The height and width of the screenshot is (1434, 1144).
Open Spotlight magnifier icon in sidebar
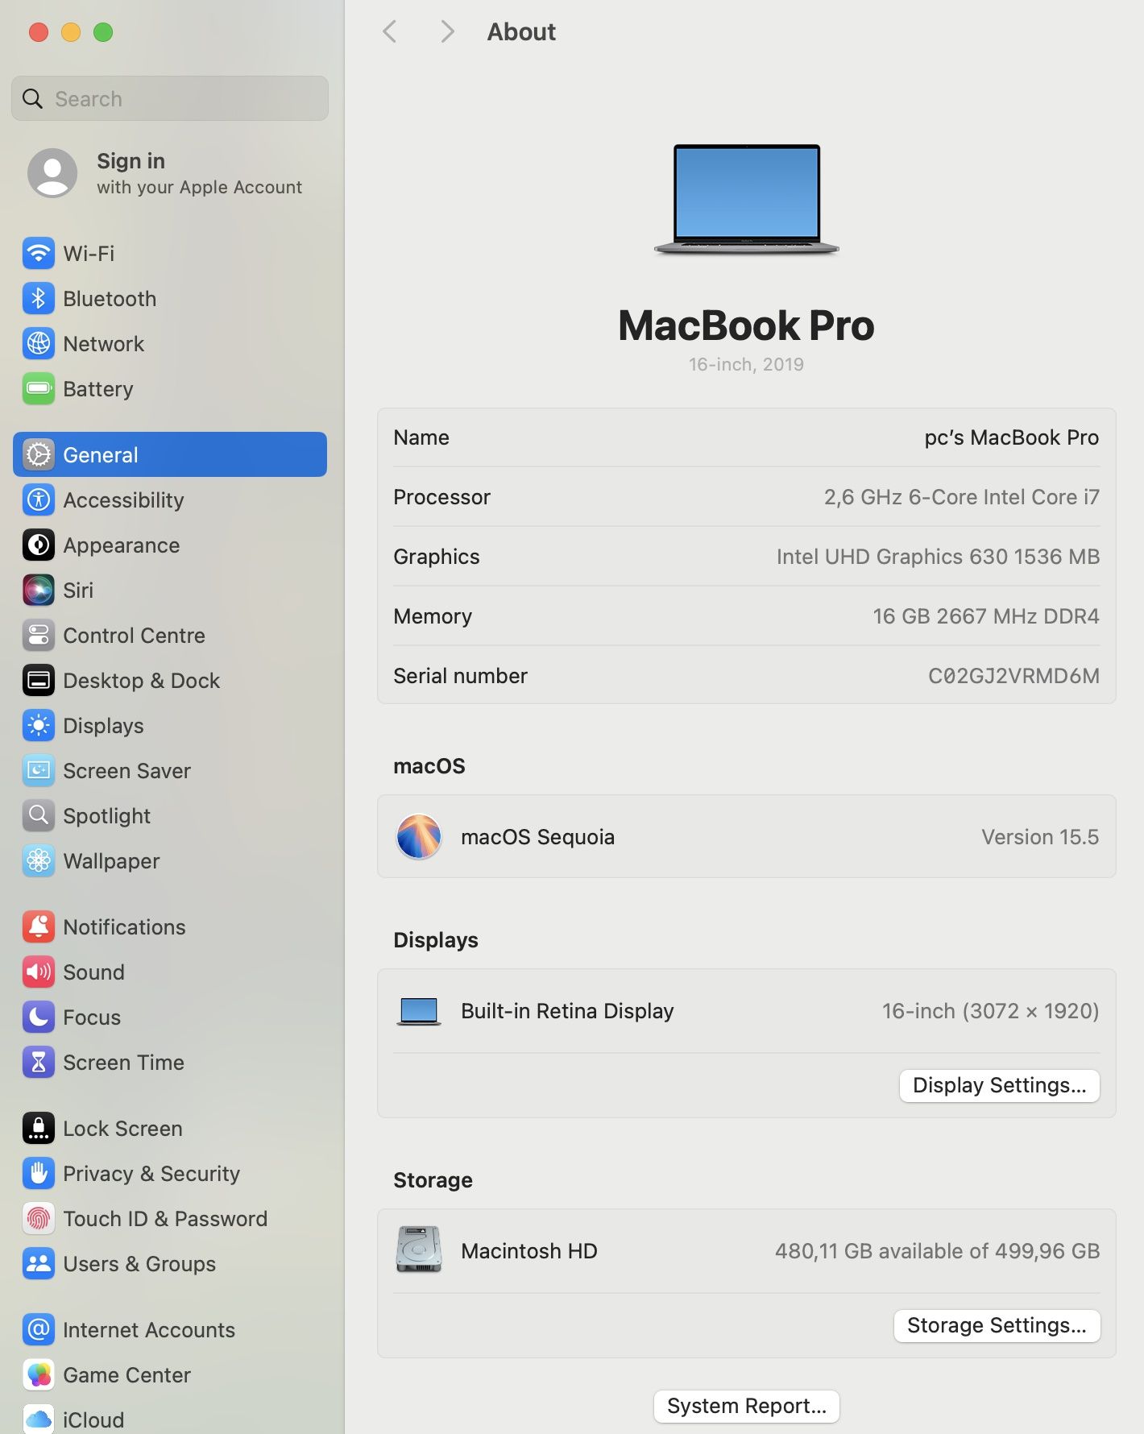[x=39, y=816]
